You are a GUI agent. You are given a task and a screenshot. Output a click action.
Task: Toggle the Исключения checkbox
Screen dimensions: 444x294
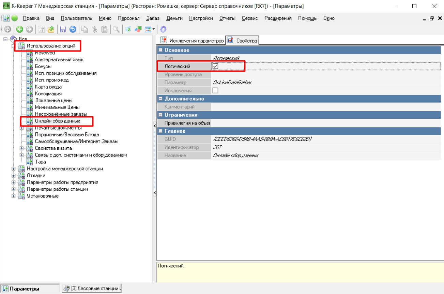pyautogui.click(x=215, y=91)
